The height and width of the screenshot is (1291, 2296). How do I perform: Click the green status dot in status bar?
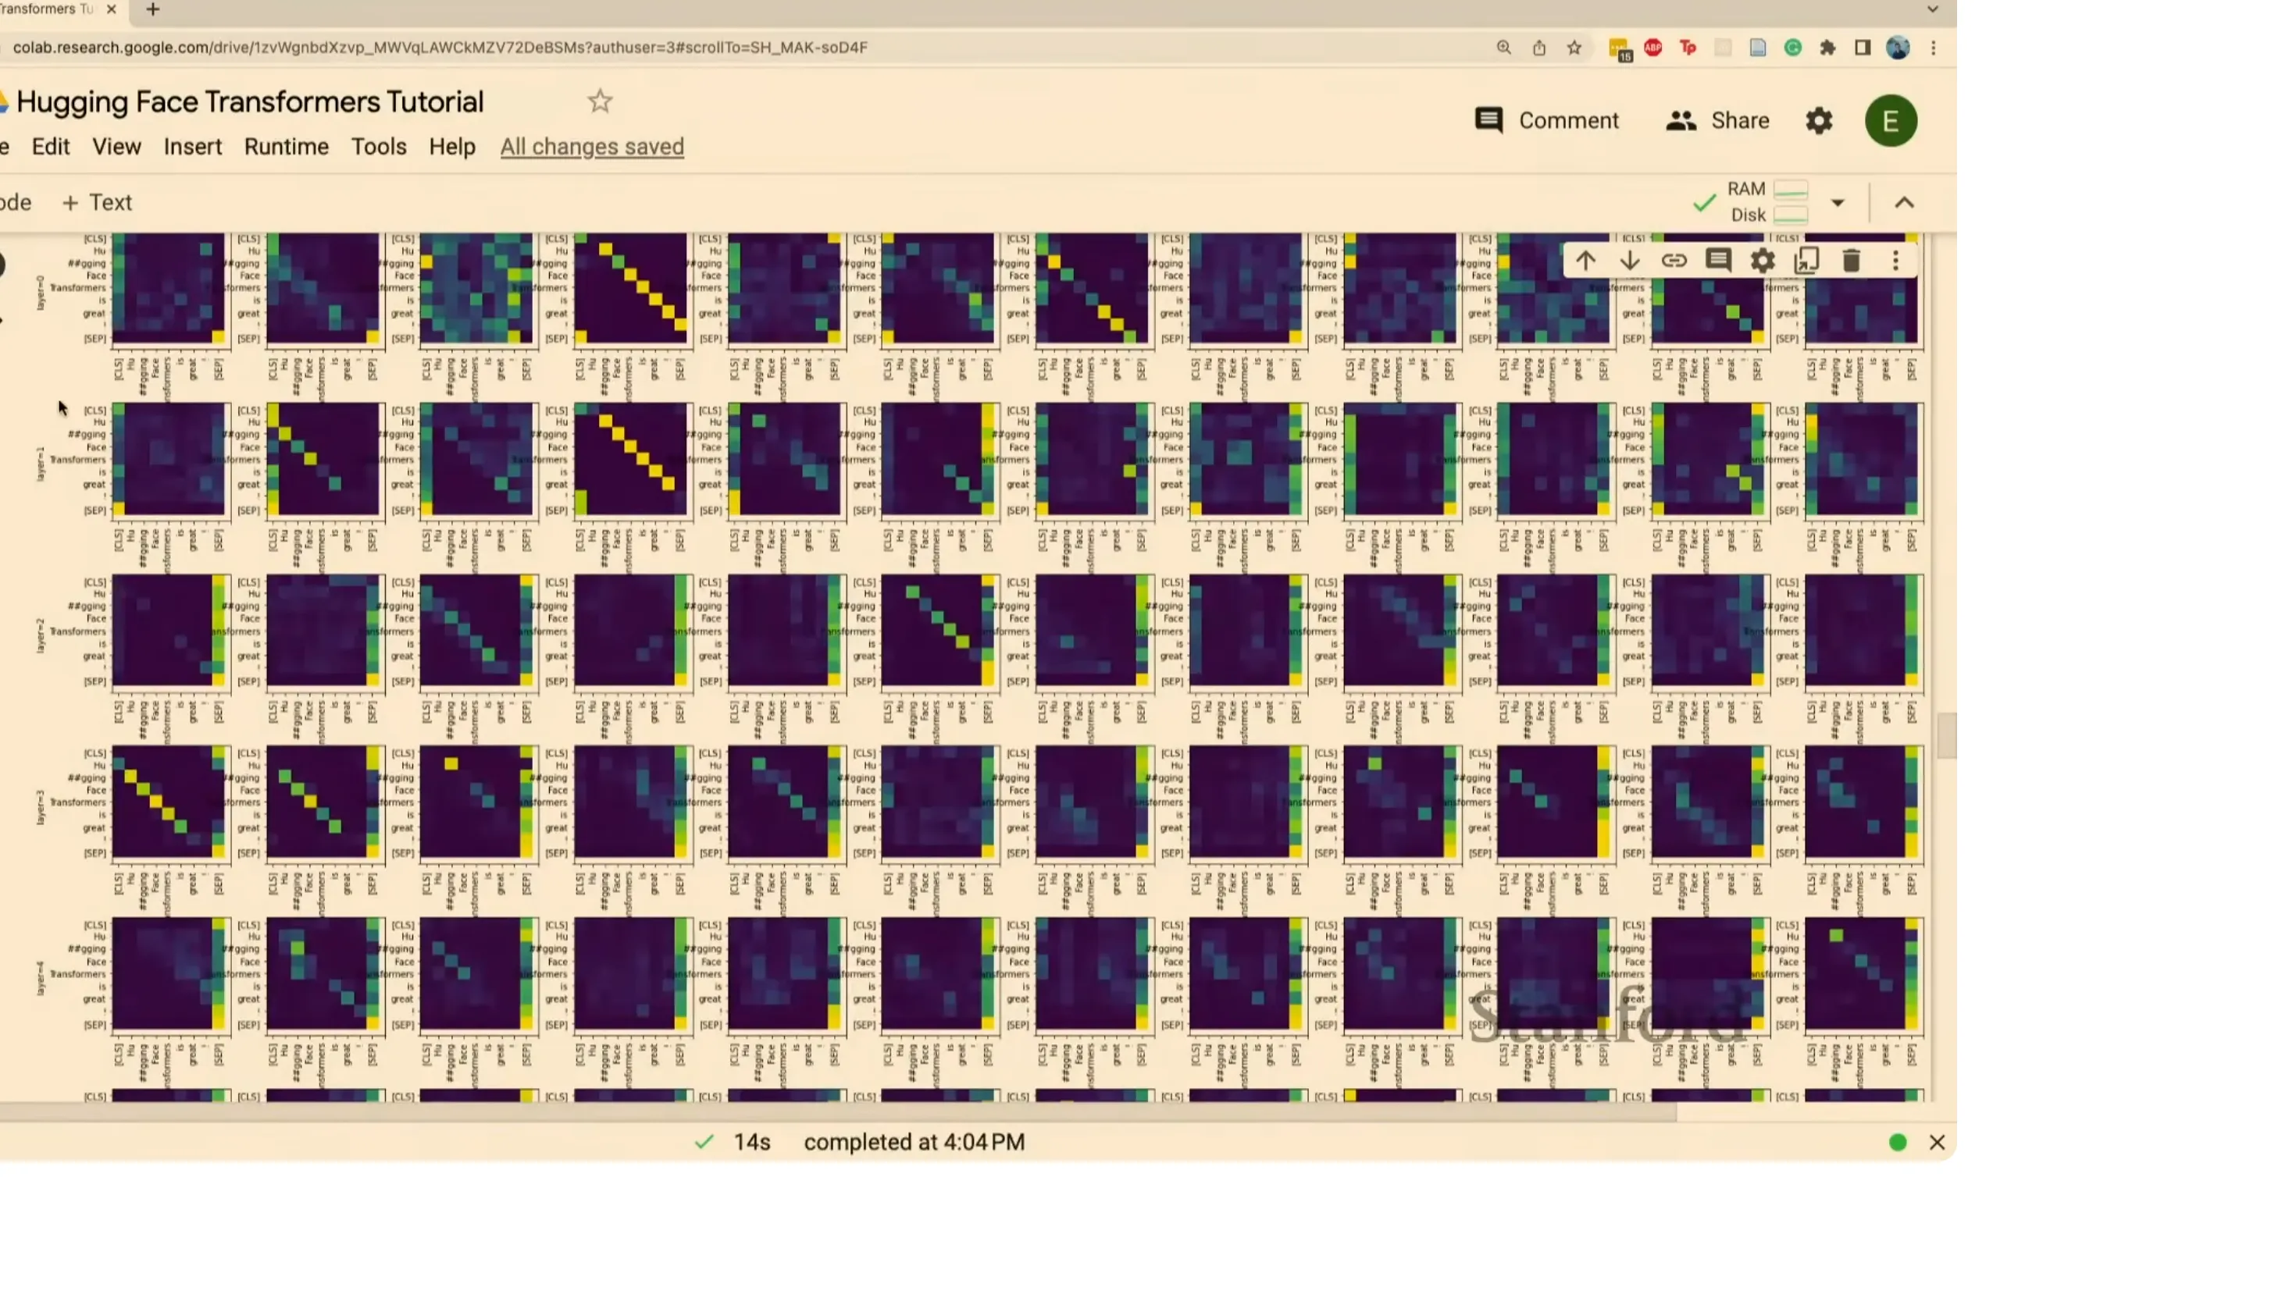point(1898,1142)
